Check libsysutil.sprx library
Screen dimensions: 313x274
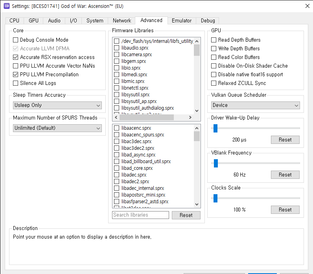pos(116,95)
